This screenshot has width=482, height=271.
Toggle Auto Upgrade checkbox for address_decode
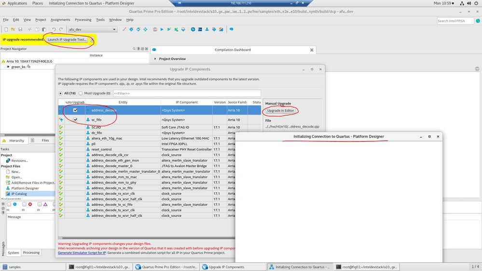click(75, 110)
